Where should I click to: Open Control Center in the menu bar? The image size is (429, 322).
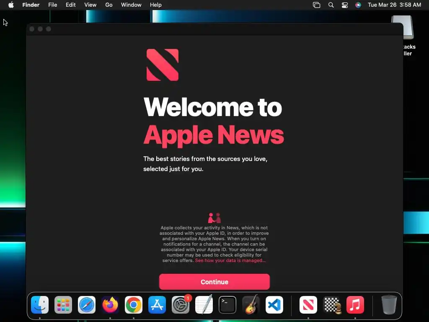(x=345, y=5)
